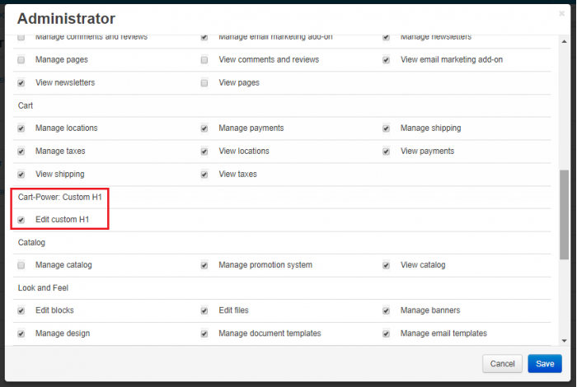Click the Catalog section heading
The width and height of the screenshot is (577, 387).
click(31, 243)
